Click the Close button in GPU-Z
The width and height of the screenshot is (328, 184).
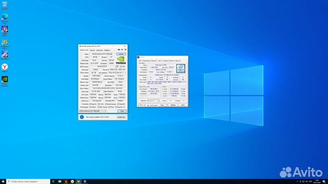pyautogui.click(x=122, y=111)
